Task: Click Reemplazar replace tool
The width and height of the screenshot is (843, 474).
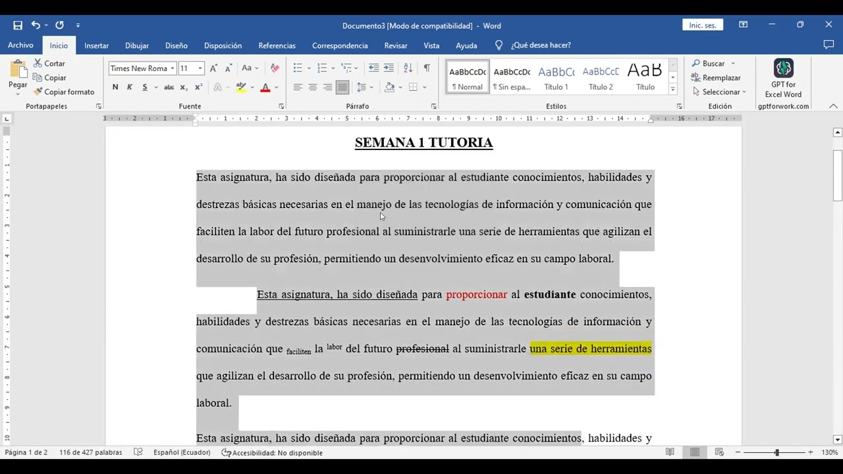Action: tap(717, 78)
